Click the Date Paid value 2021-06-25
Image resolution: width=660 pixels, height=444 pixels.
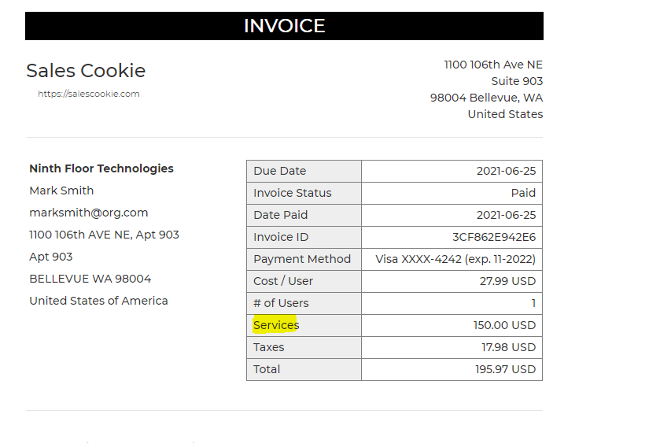(506, 215)
